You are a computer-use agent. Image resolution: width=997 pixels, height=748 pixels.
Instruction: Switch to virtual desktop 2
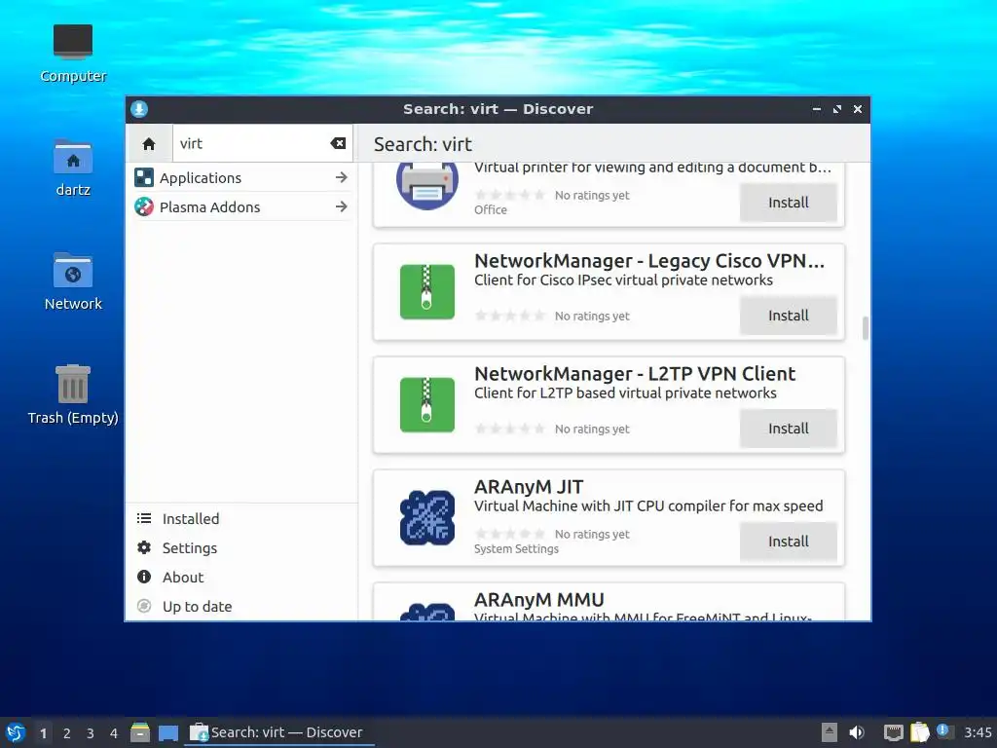click(67, 733)
